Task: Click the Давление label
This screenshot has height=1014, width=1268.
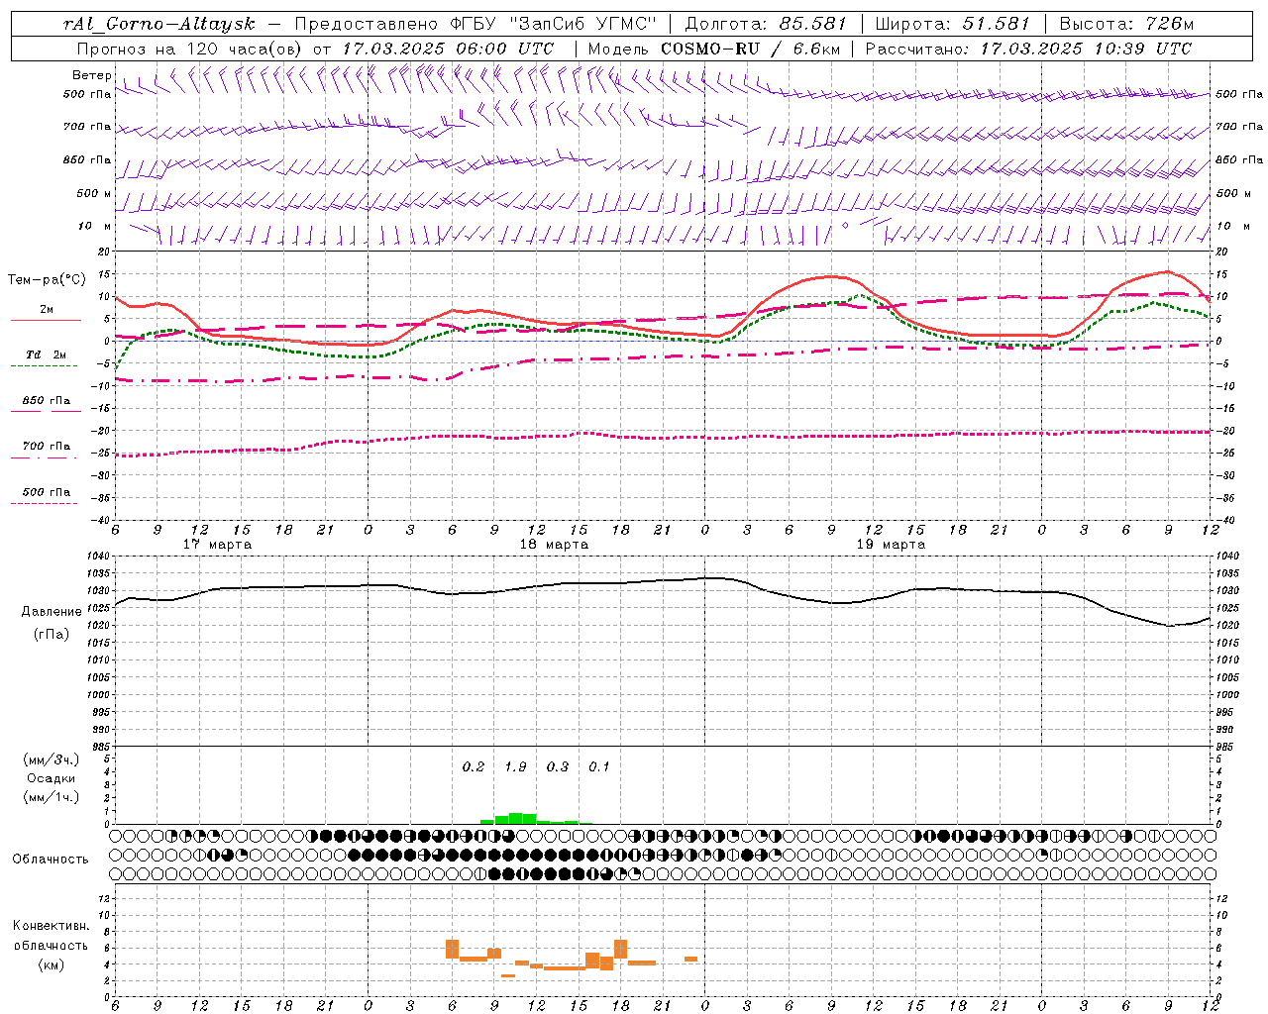Action: tap(52, 612)
